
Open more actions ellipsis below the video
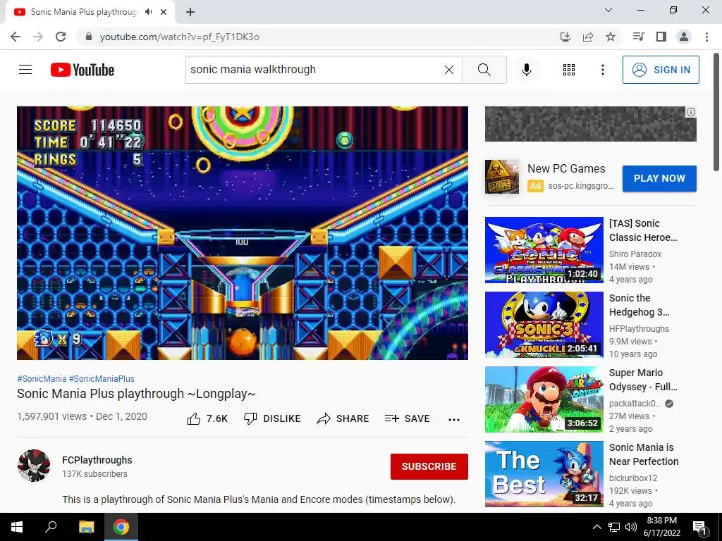(x=454, y=419)
